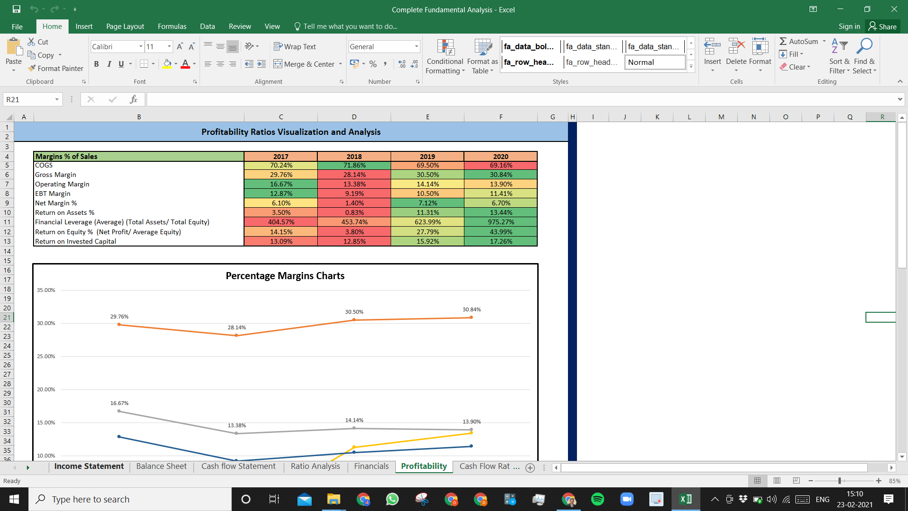This screenshot has height=511, width=908.
Task: Open Spotify from the taskbar
Action: click(x=598, y=499)
